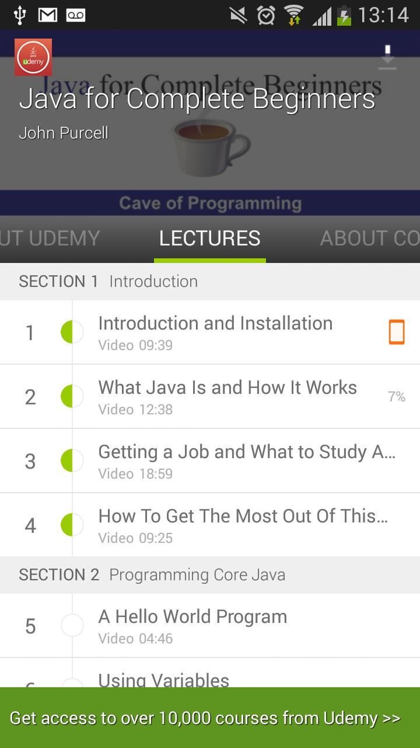The width and height of the screenshot is (420, 748).
Task: Tap the alarm clock status icon
Action: click(266, 15)
